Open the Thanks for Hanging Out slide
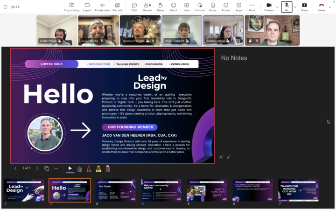This screenshot has height=210, width=336. pyautogui.click(x=299, y=190)
